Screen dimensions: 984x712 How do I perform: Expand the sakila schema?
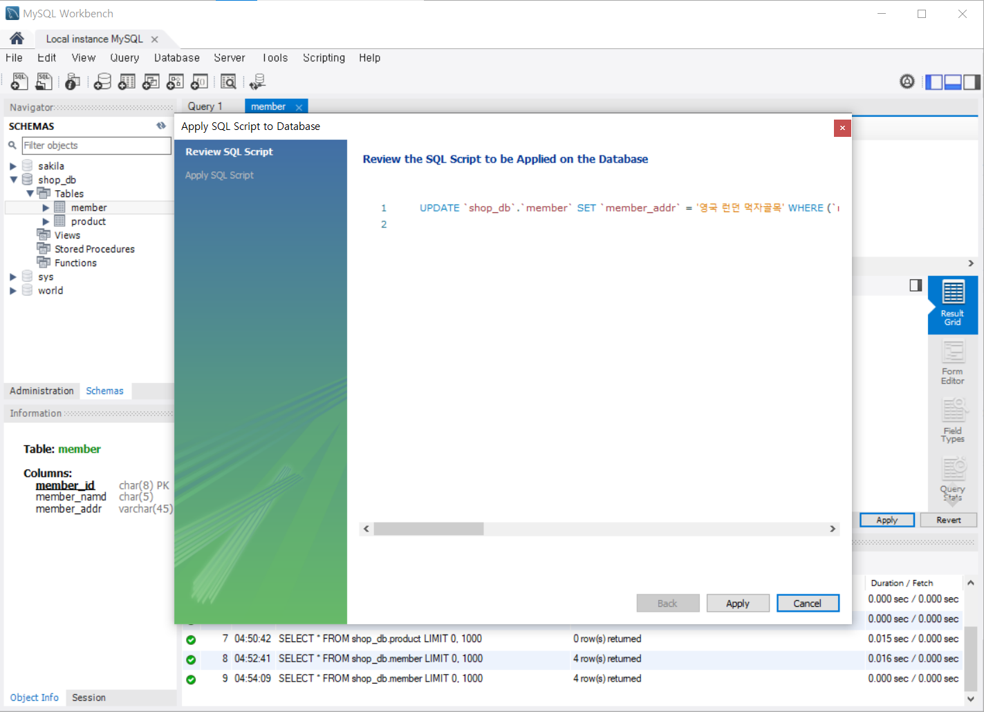(12, 166)
